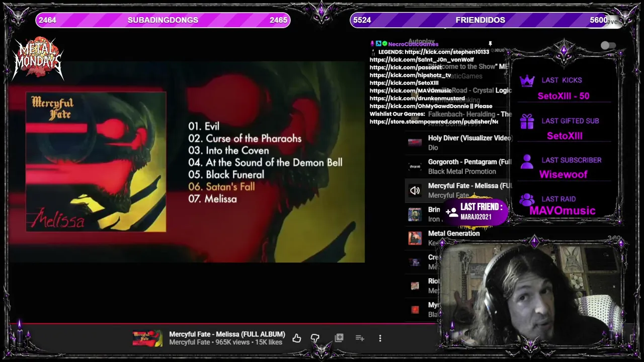The width and height of the screenshot is (644, 362).
Task: Open the store.steampowered.com publisher link
Action: tap(434, 122)
